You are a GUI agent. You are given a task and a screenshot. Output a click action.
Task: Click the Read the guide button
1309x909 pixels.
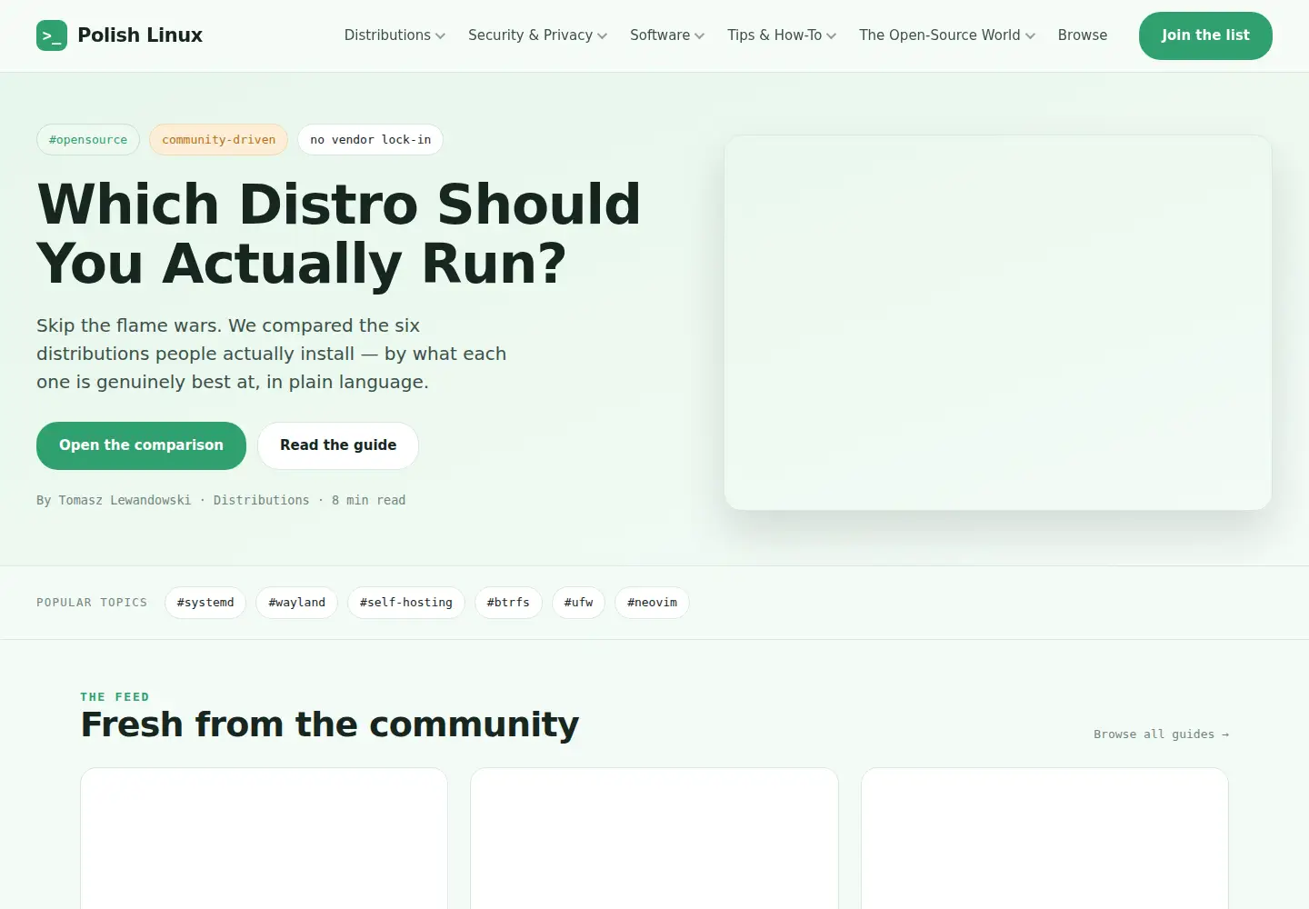[338, 445]
